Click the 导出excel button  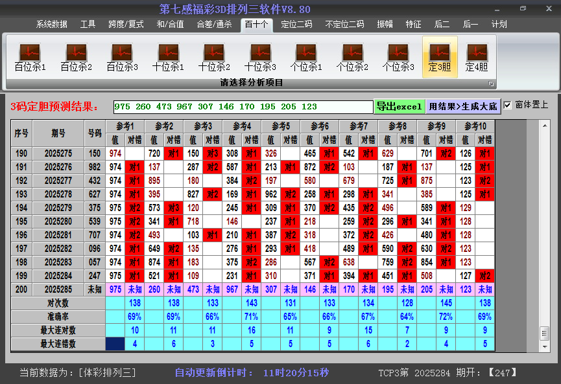pyautogui.click(x=399, y=106)
